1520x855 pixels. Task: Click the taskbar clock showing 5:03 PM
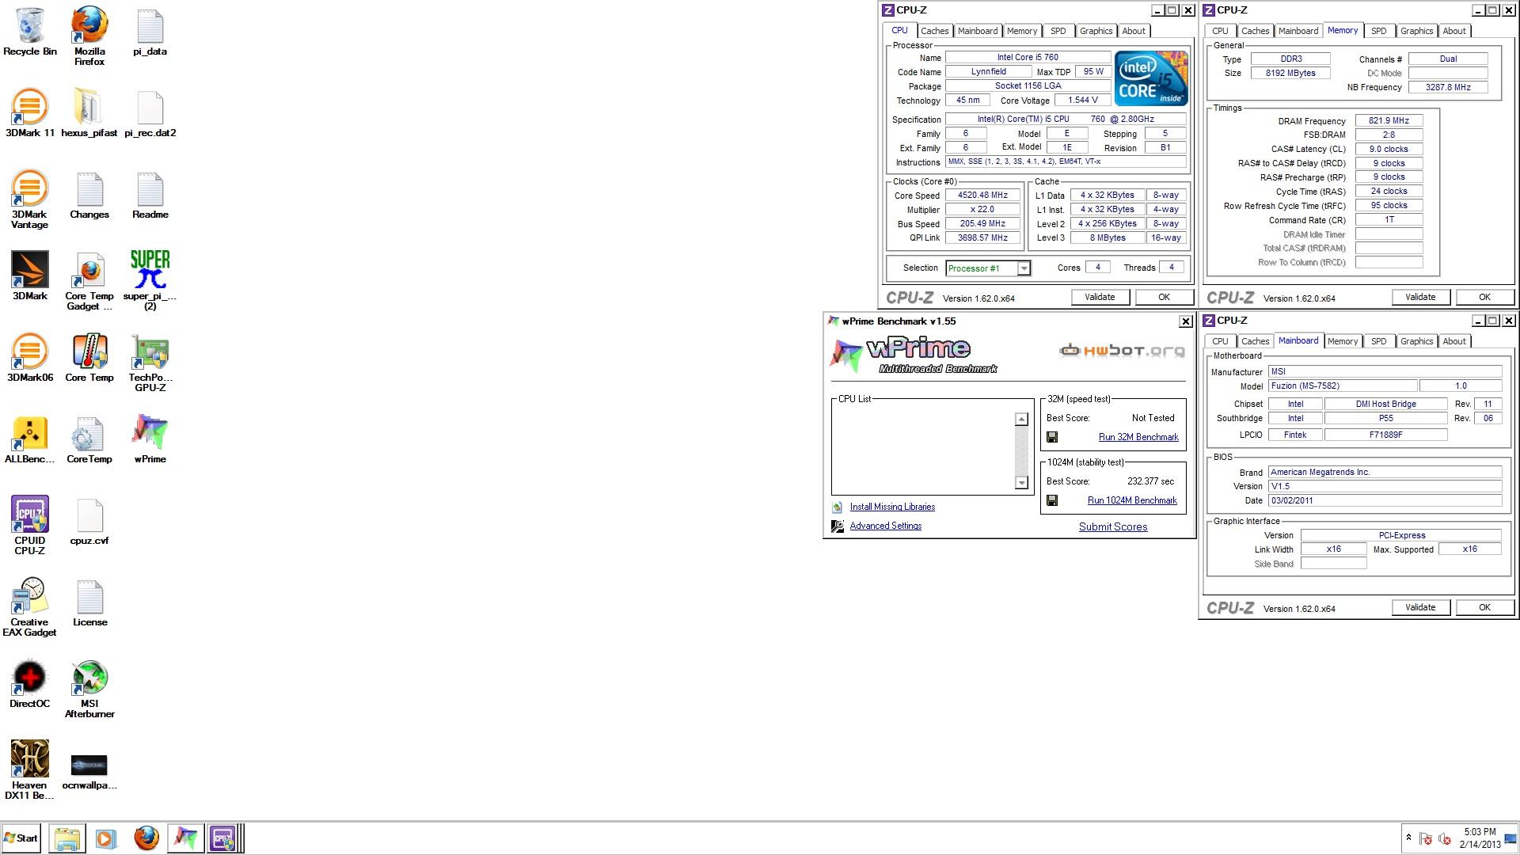click(x=1480, y=838)
